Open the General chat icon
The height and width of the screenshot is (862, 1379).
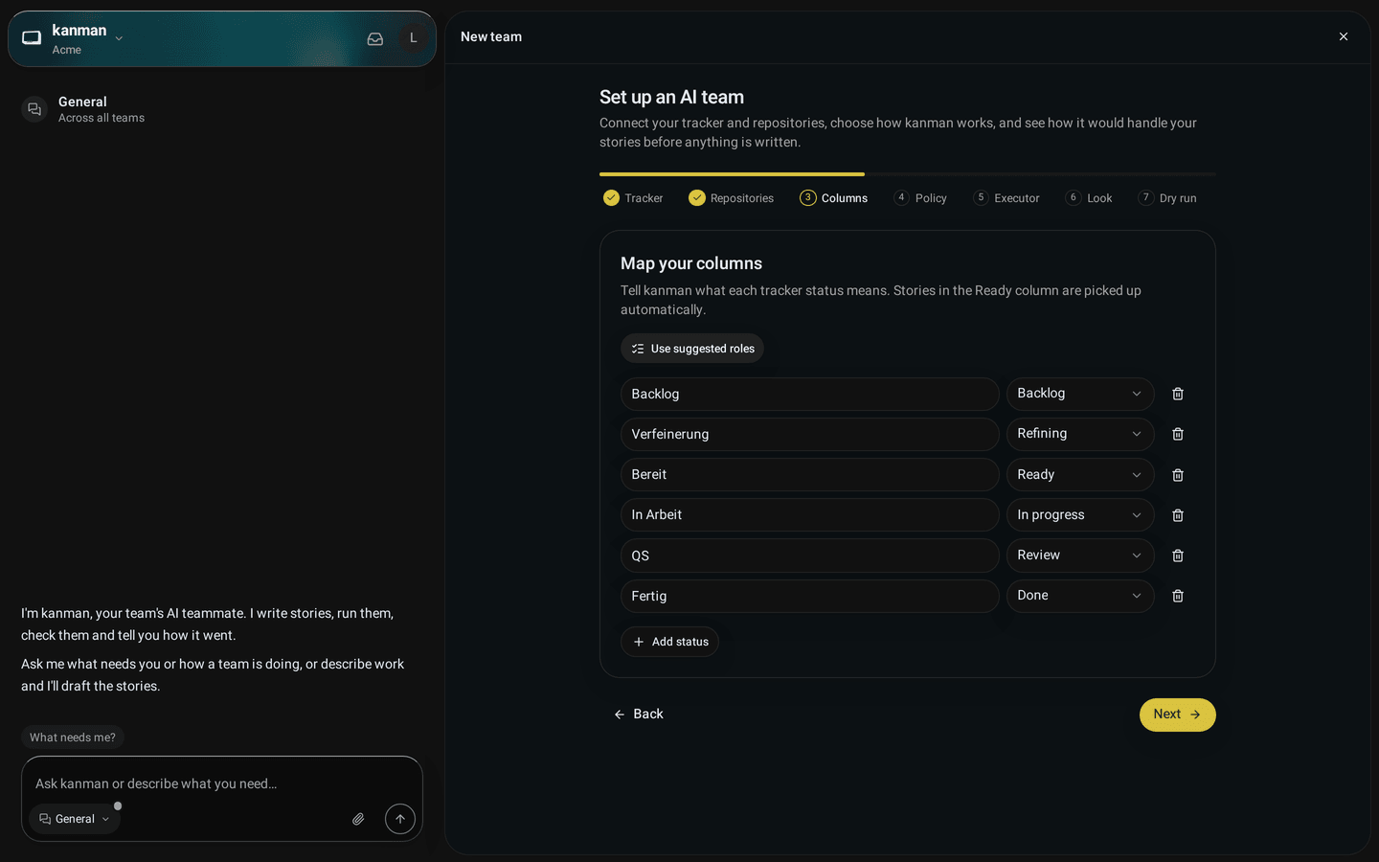(34, 109)
